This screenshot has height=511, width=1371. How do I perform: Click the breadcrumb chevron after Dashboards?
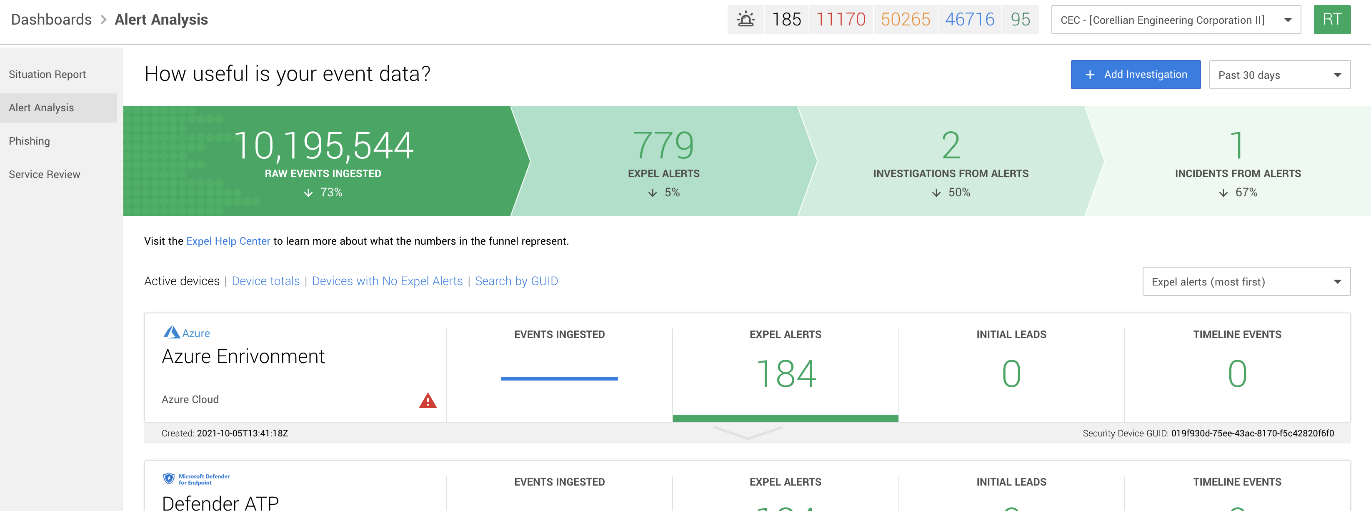point(104,20)
